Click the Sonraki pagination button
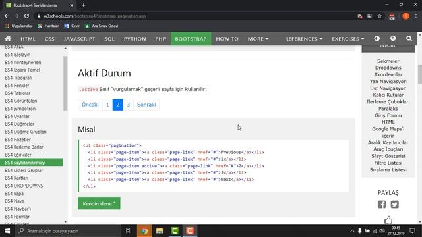This screenshot has height=237, width=422. coord(146,105)
